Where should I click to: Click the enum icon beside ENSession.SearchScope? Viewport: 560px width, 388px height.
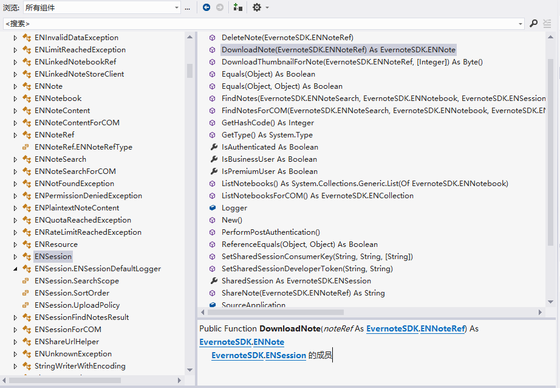pyautogui.click(x=26, y=281)
